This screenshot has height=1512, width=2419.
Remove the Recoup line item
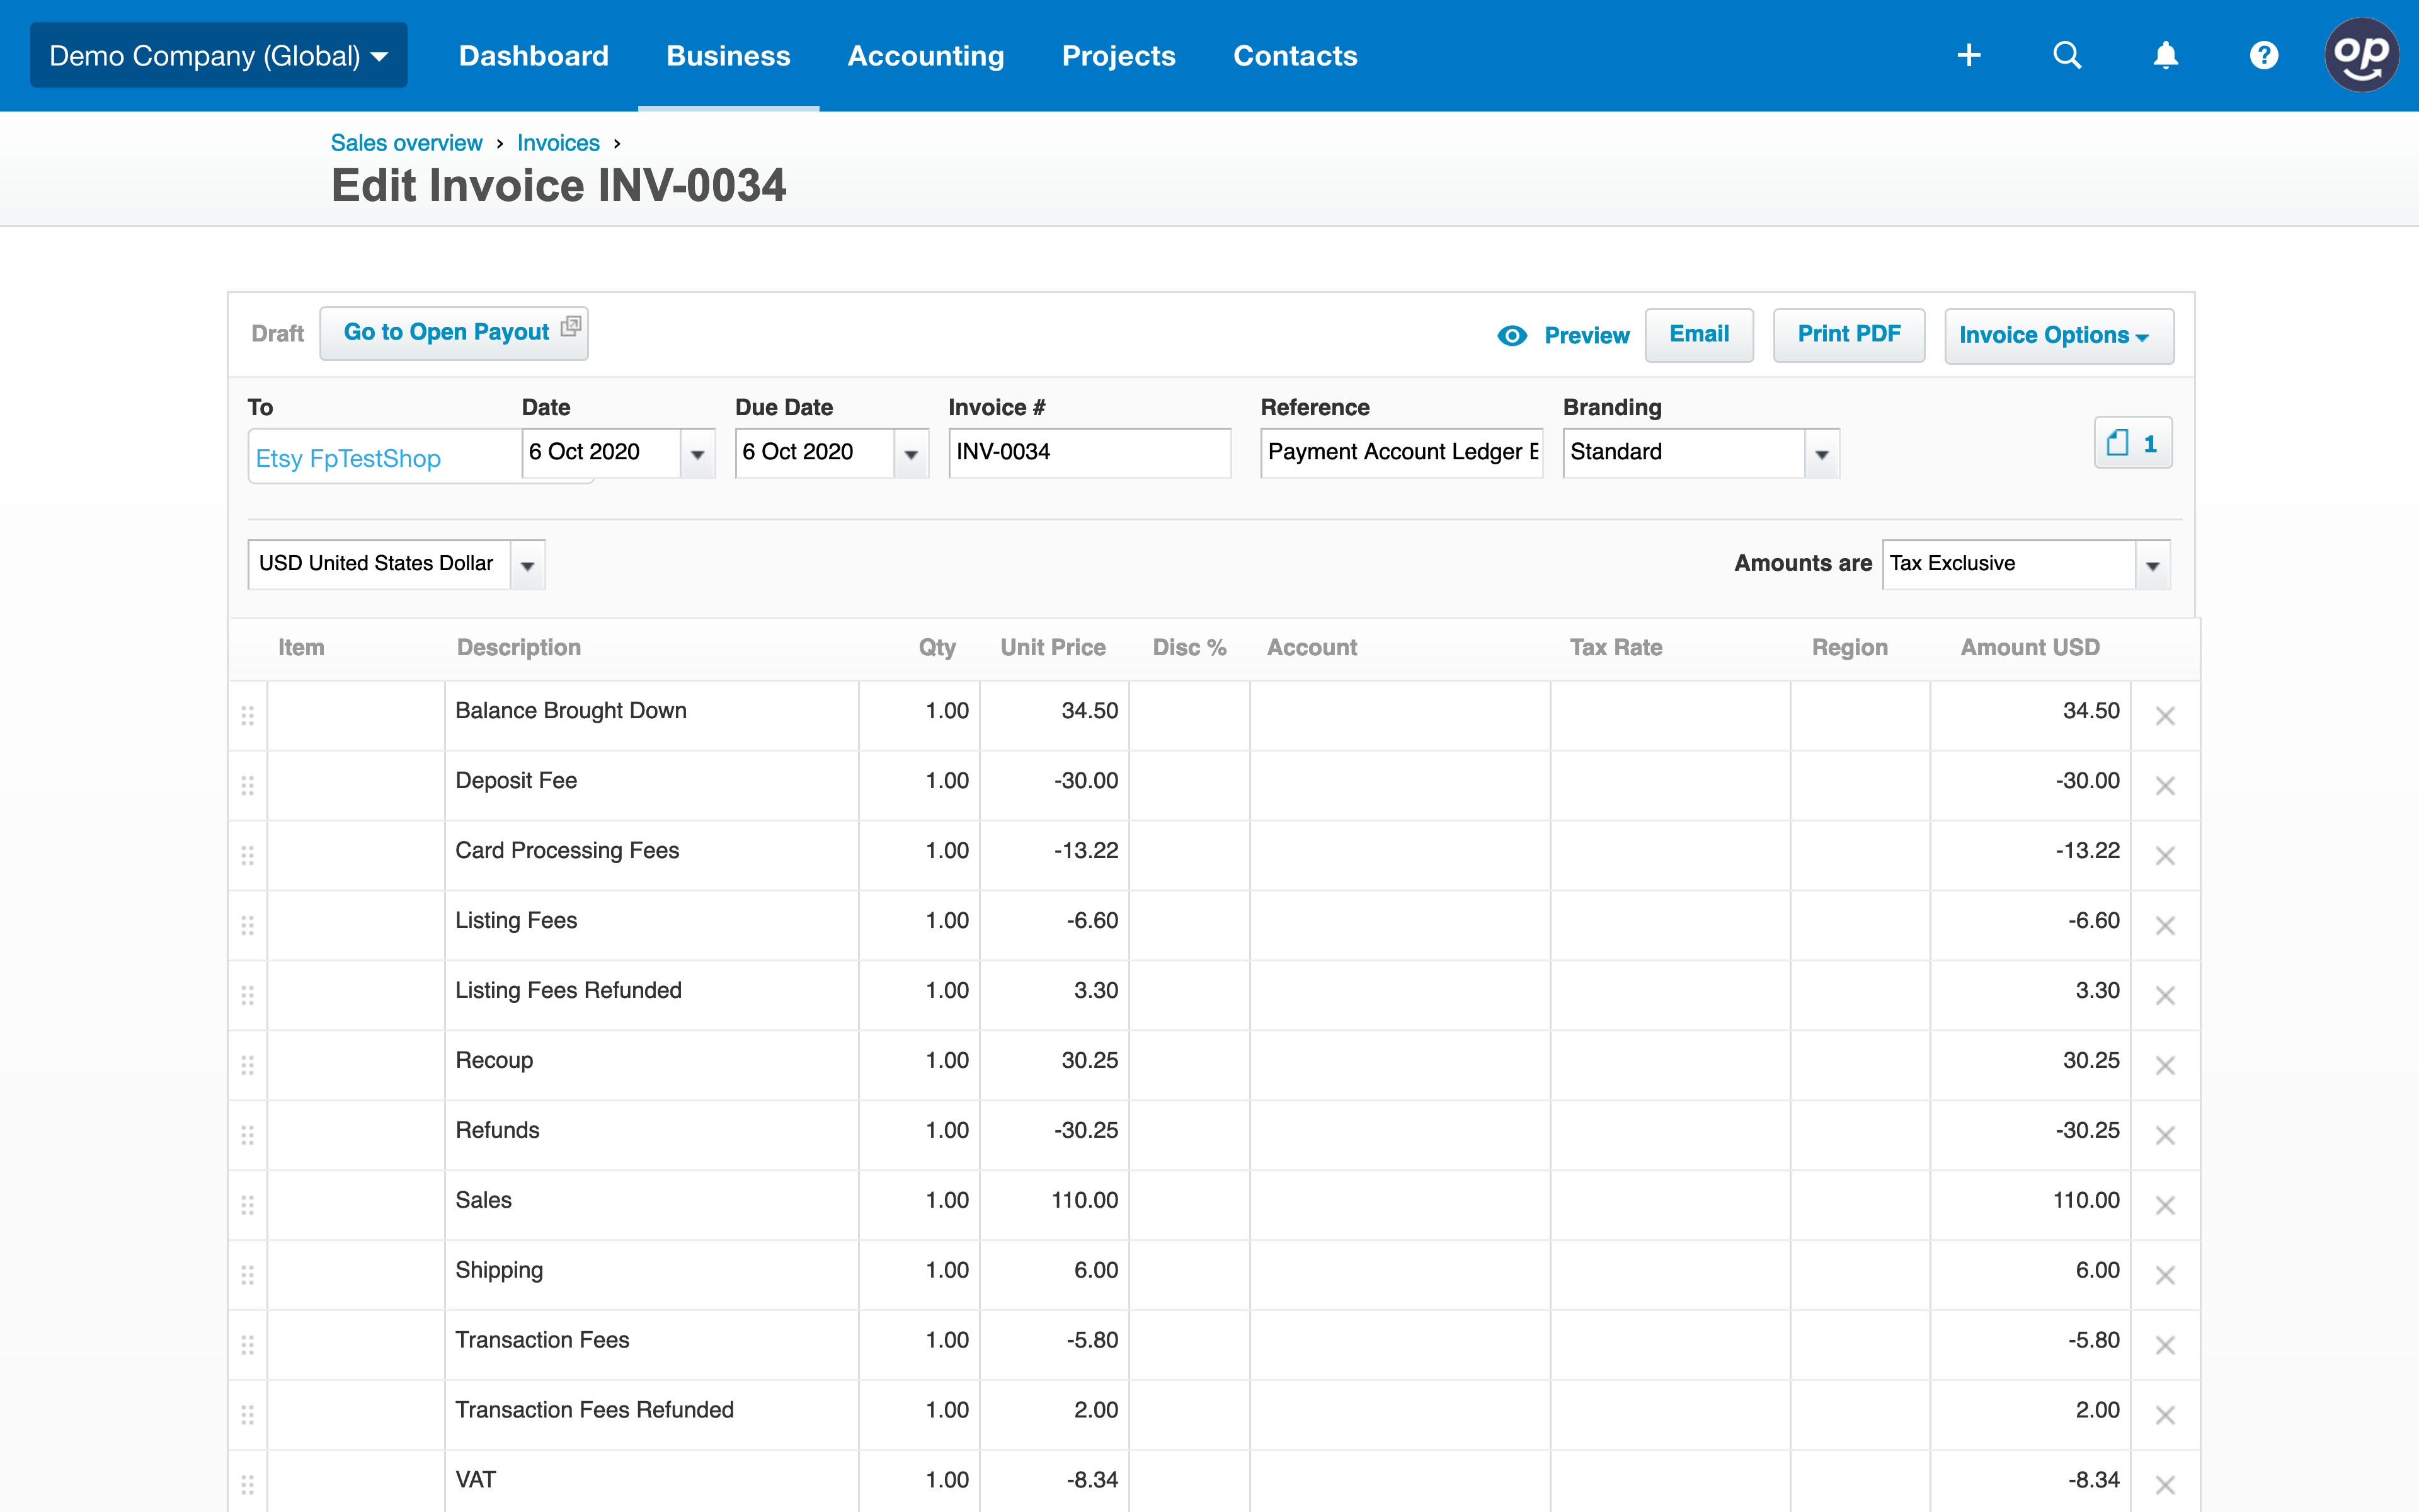2165,1066
